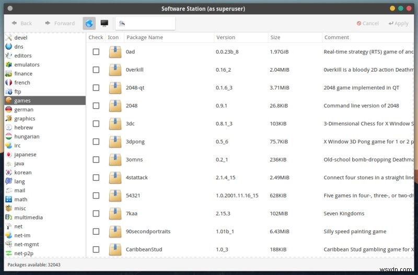Sort by the Version column header
This screenshot has height=275, width=418.
[241, 37]
